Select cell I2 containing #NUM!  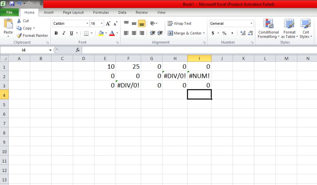click(199, 76)
